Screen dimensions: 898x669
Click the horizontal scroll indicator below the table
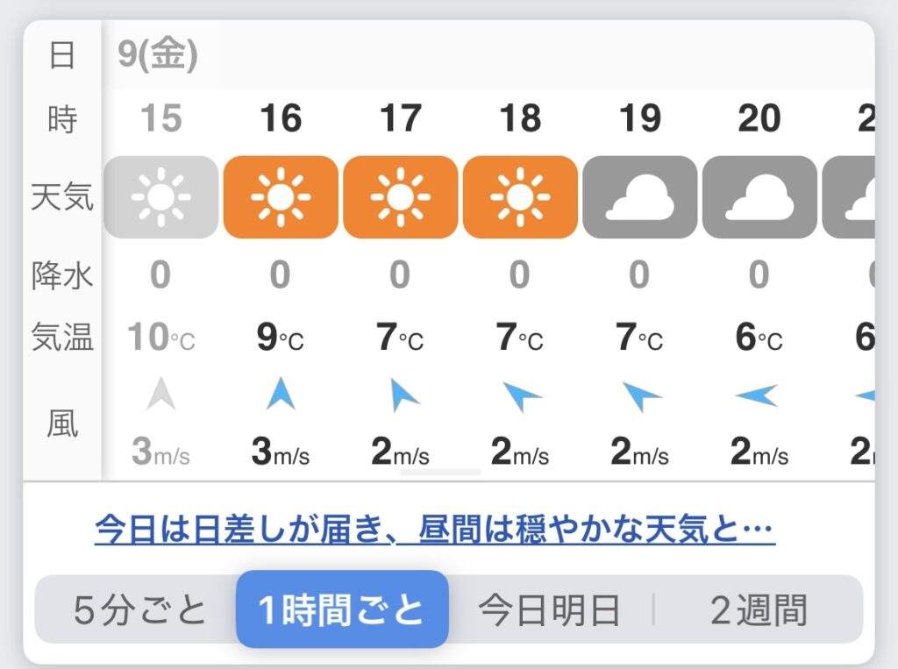[440, 473]
